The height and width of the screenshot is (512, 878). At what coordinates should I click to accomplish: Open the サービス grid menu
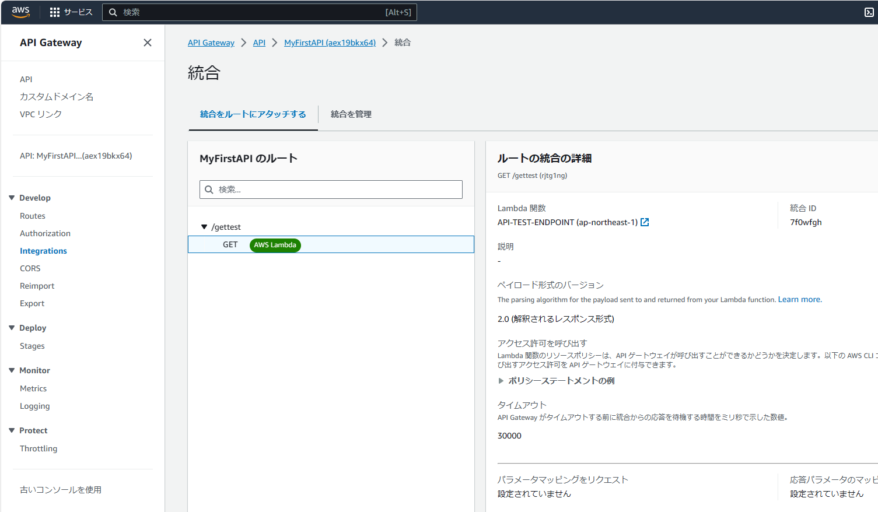point(55,12)
